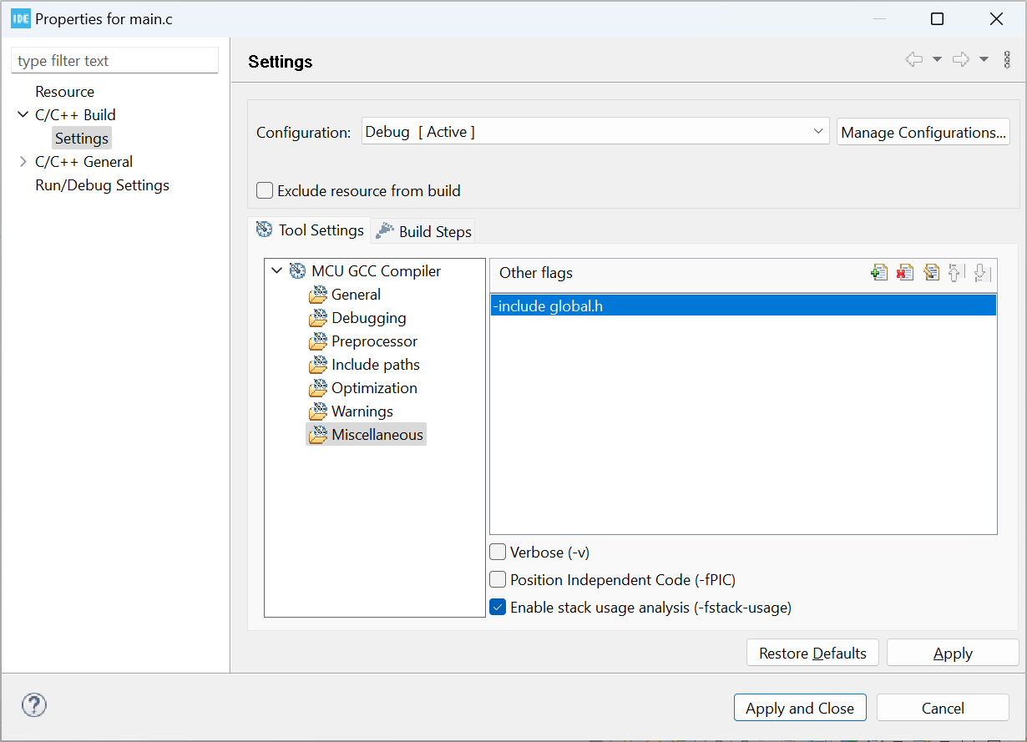
Task: Disable stack usage analysis checkbox
Action: [498, 607]
